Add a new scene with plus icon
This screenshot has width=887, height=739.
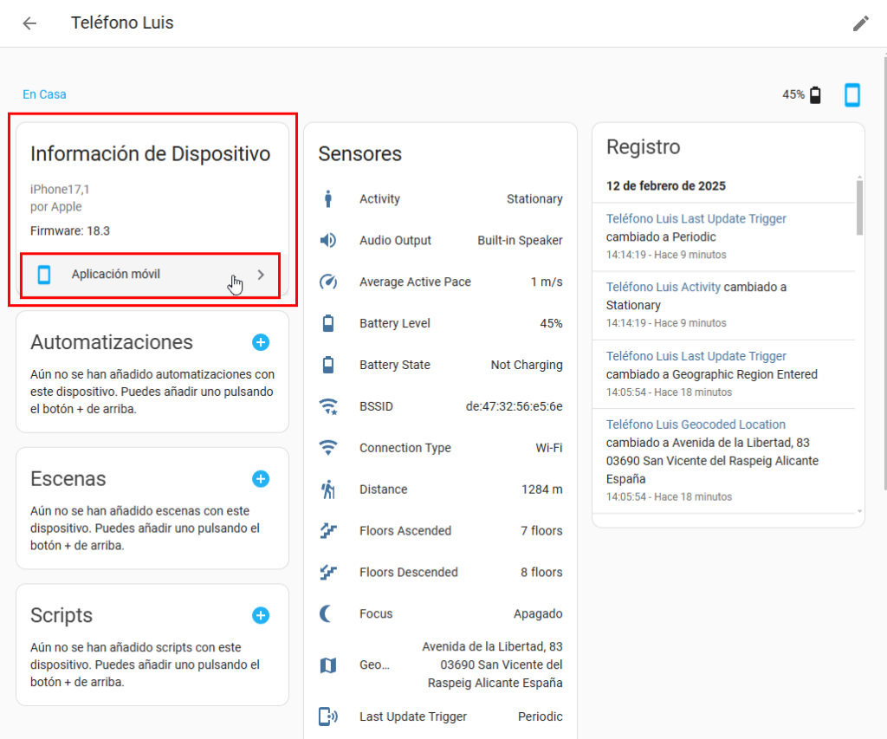click(261, 479)
